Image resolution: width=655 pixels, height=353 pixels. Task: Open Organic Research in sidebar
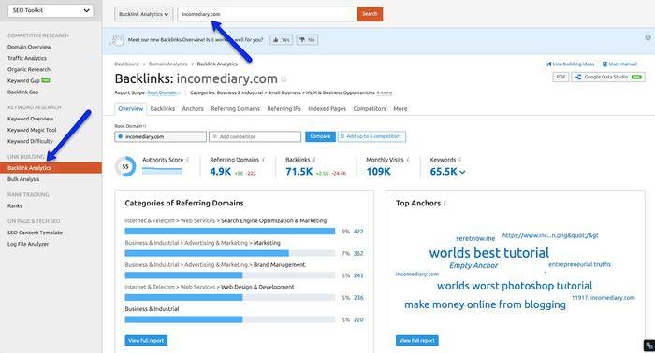coord(29,70)
